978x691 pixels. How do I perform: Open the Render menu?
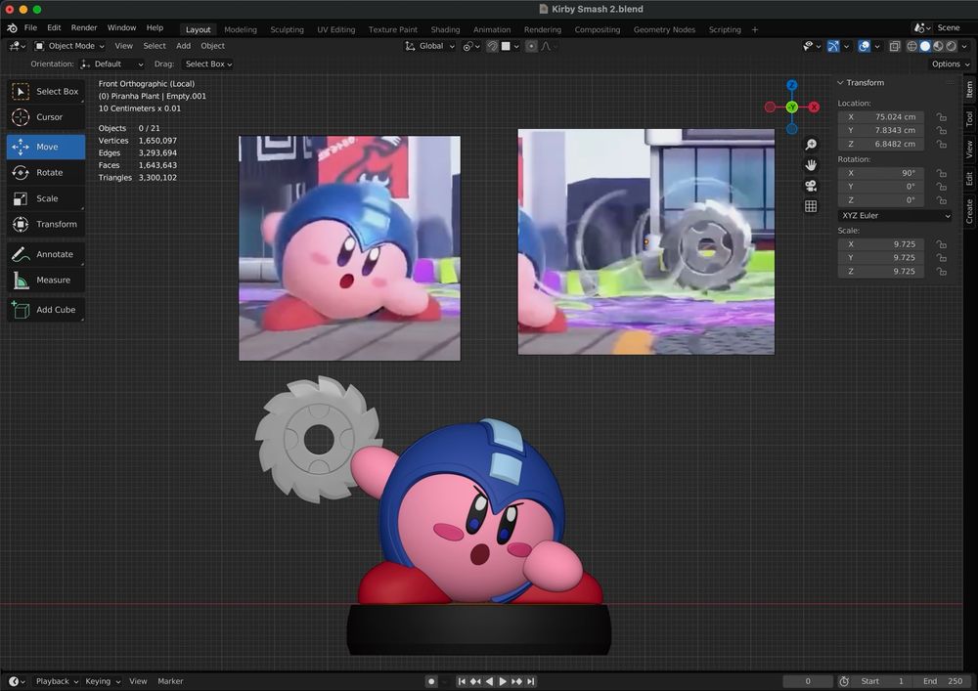pyautogui.click(x=84, y=28)
